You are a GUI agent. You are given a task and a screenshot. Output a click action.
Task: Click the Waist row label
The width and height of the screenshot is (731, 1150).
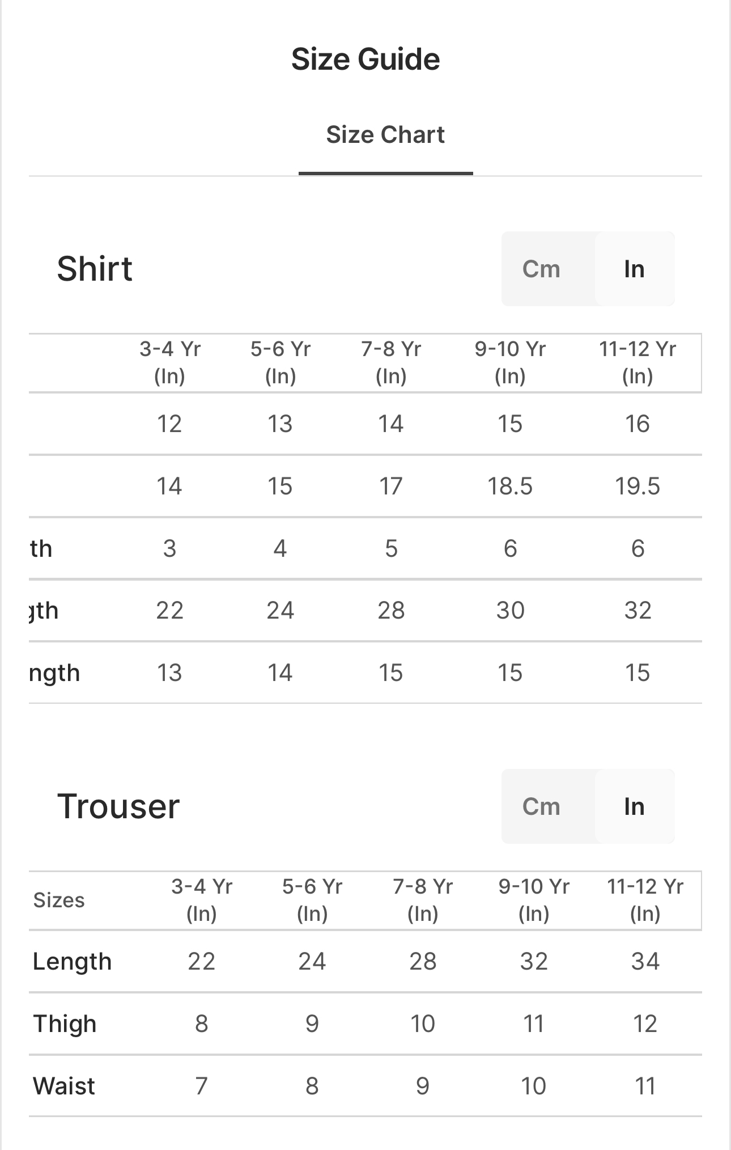(64, 1086)
